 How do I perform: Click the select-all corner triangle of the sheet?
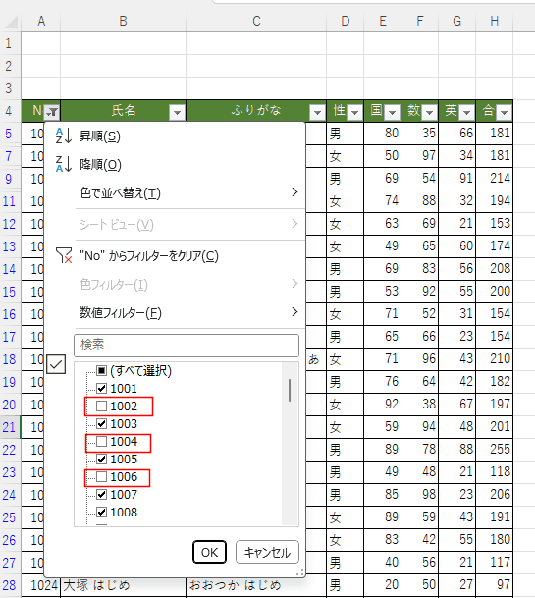pyautogui.click(x=11, y=22)
